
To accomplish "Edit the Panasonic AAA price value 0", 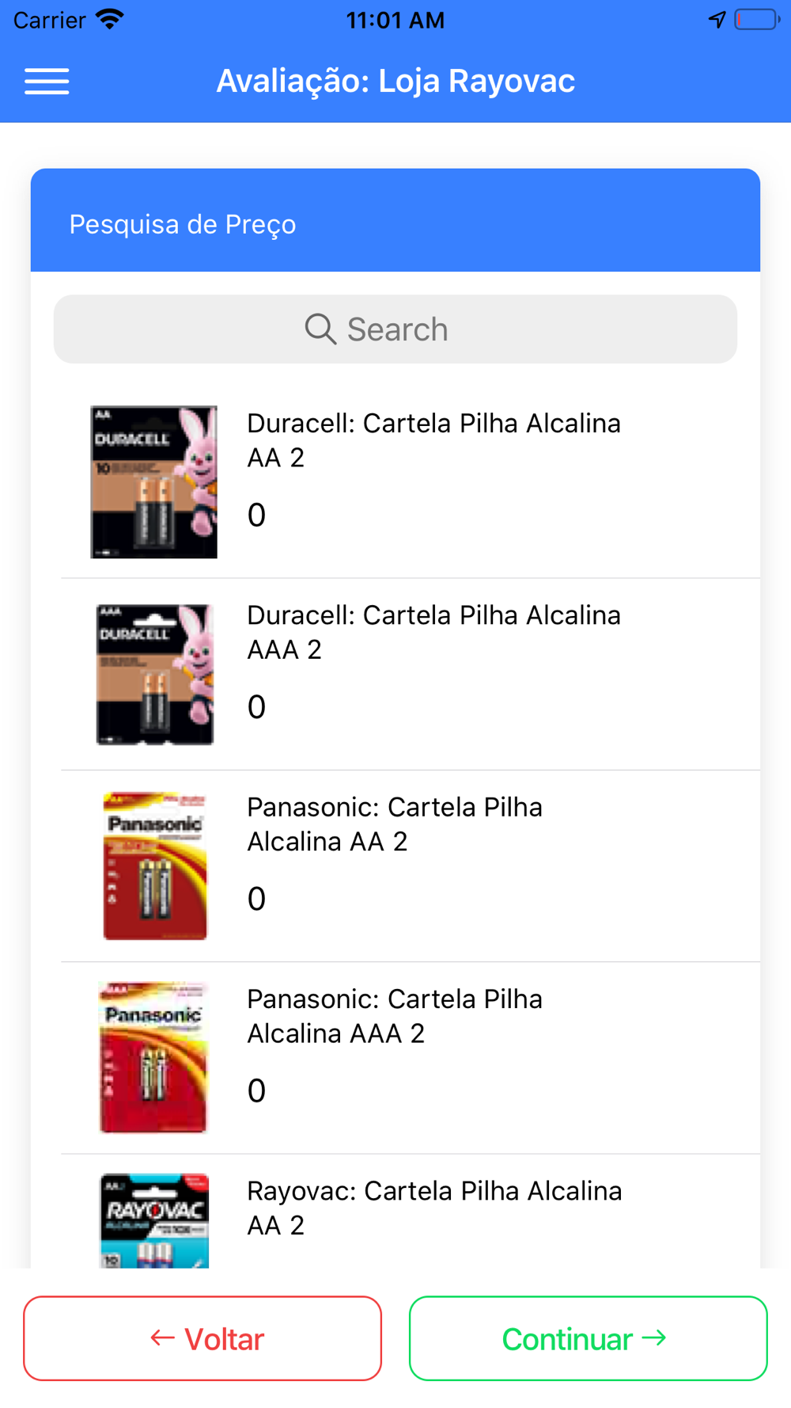I will 256,1091.
